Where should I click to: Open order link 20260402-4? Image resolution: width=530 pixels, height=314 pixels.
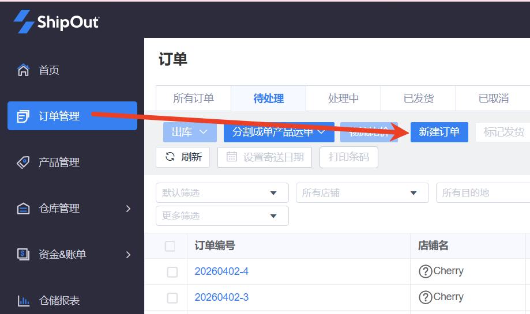221,271
